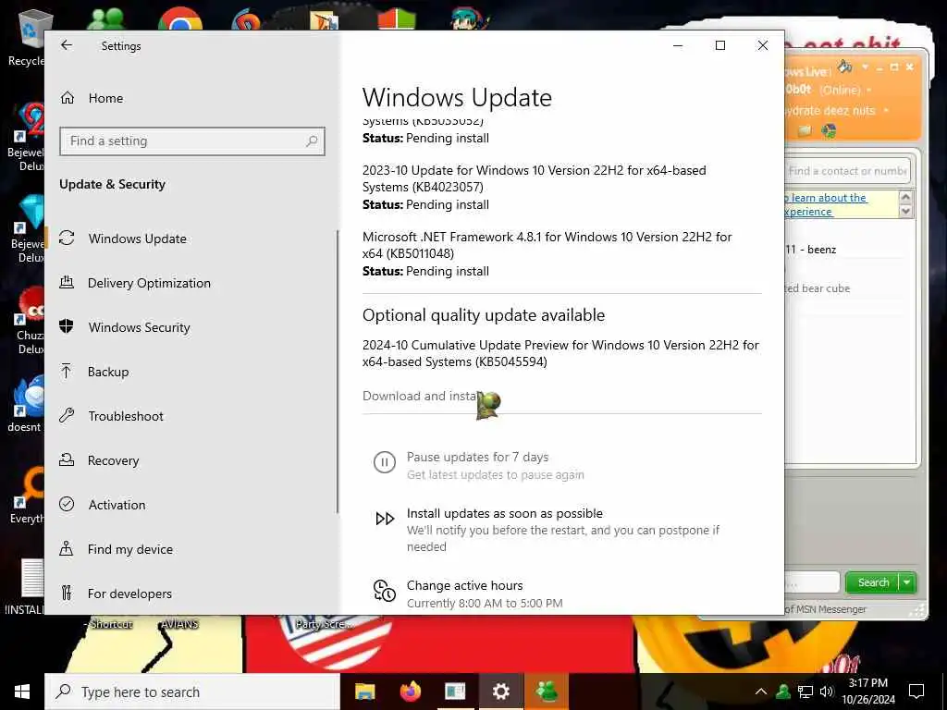Open personal message dropdown in Messenger
Screen dimensions: 947x710
coord(886,111)
